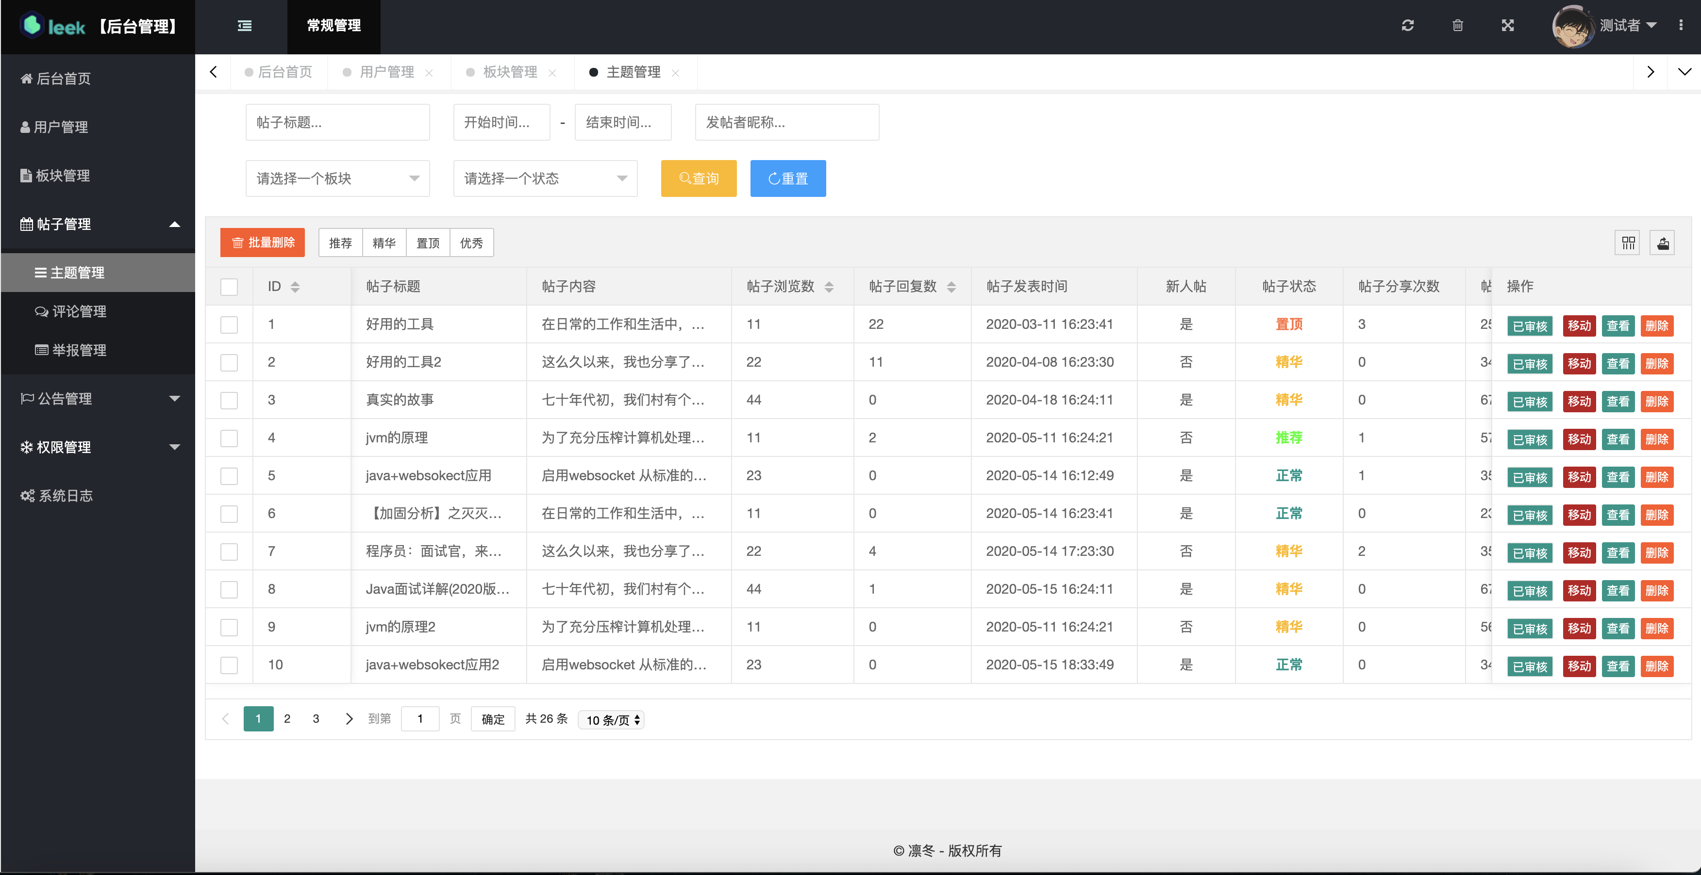Click the user avatar image
The width and height of the screenshot is (1701, 875).
click(x=1573, y=26)
